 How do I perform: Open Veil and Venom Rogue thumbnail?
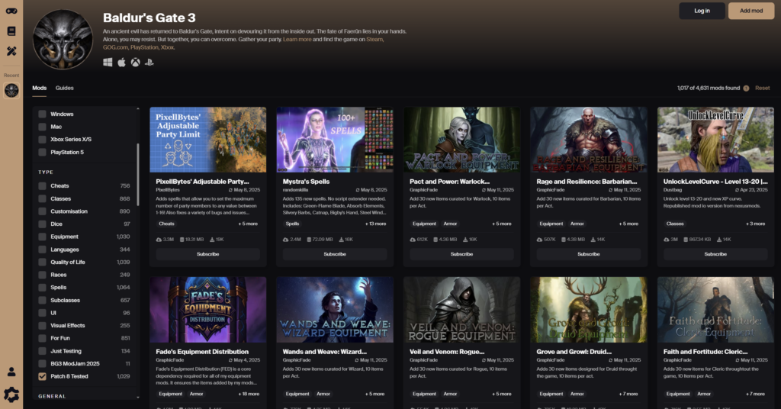pyautogui.click(x=461, y=310)
